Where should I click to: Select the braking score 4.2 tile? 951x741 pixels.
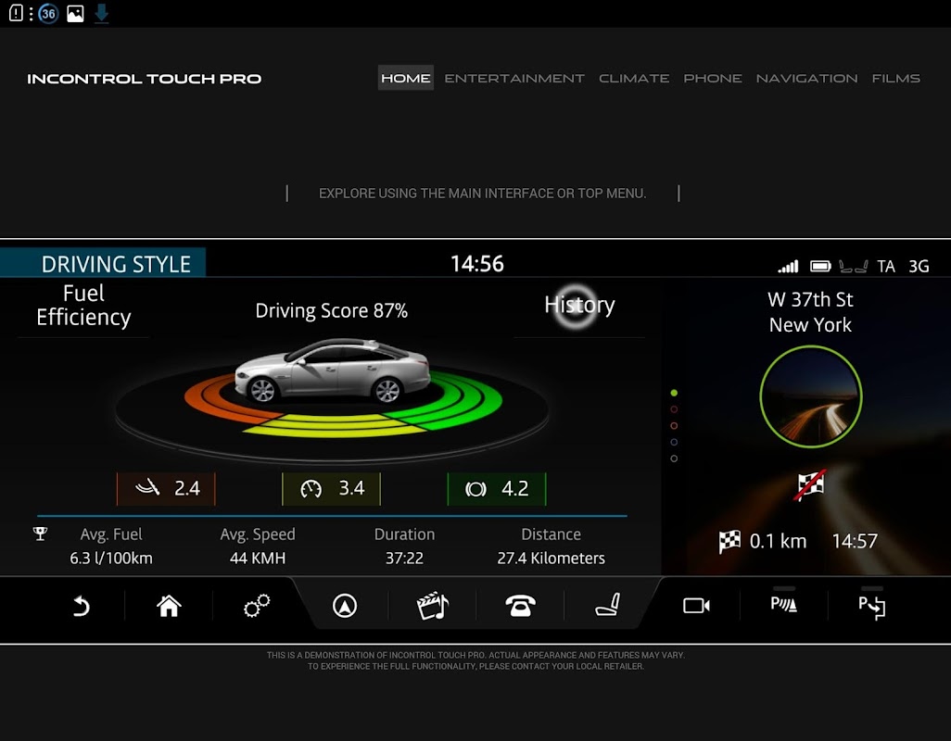[497, 488]
